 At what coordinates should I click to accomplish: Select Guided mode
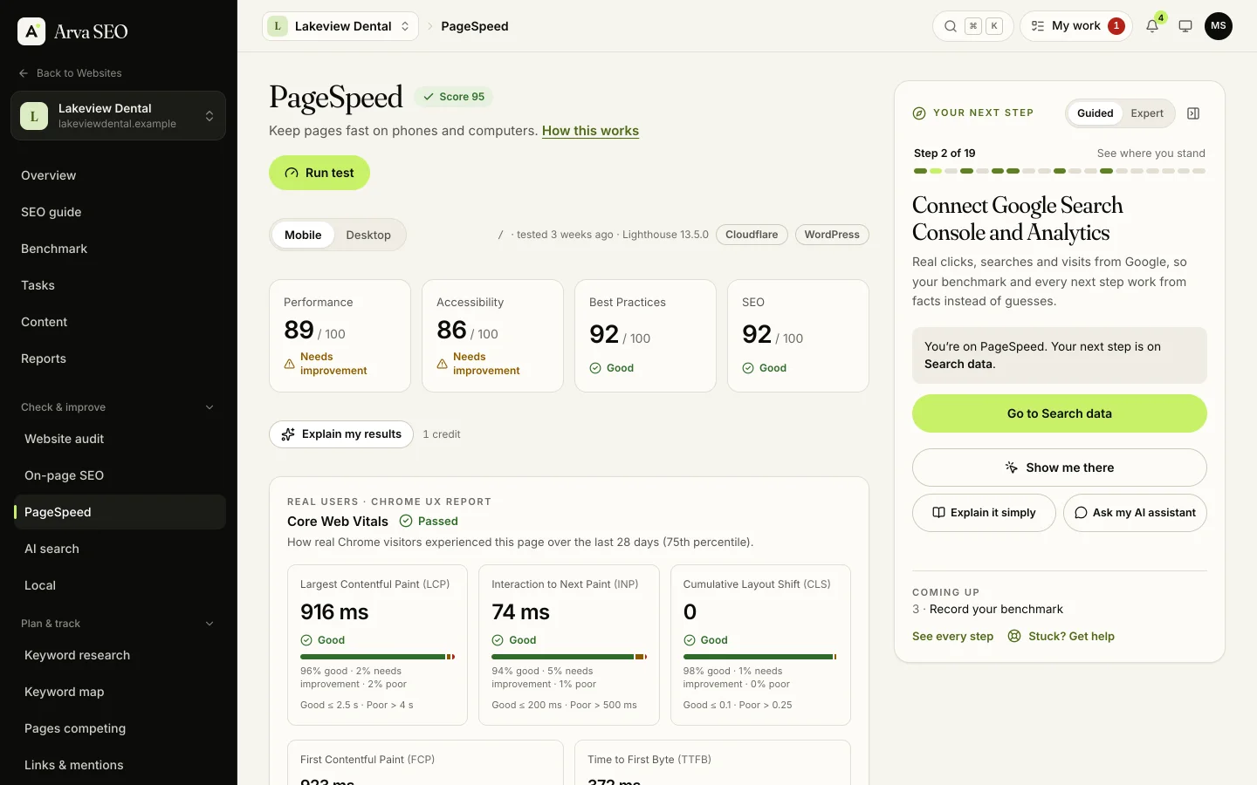point(1095,113)
